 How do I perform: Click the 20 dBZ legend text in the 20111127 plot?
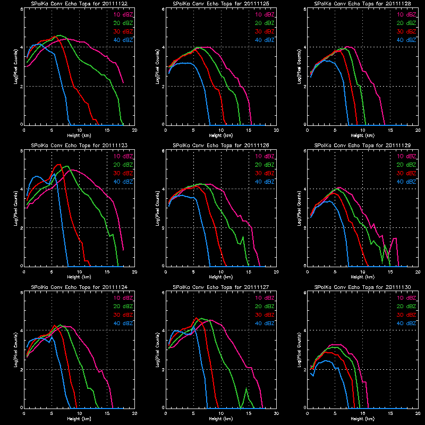[265, 307]
